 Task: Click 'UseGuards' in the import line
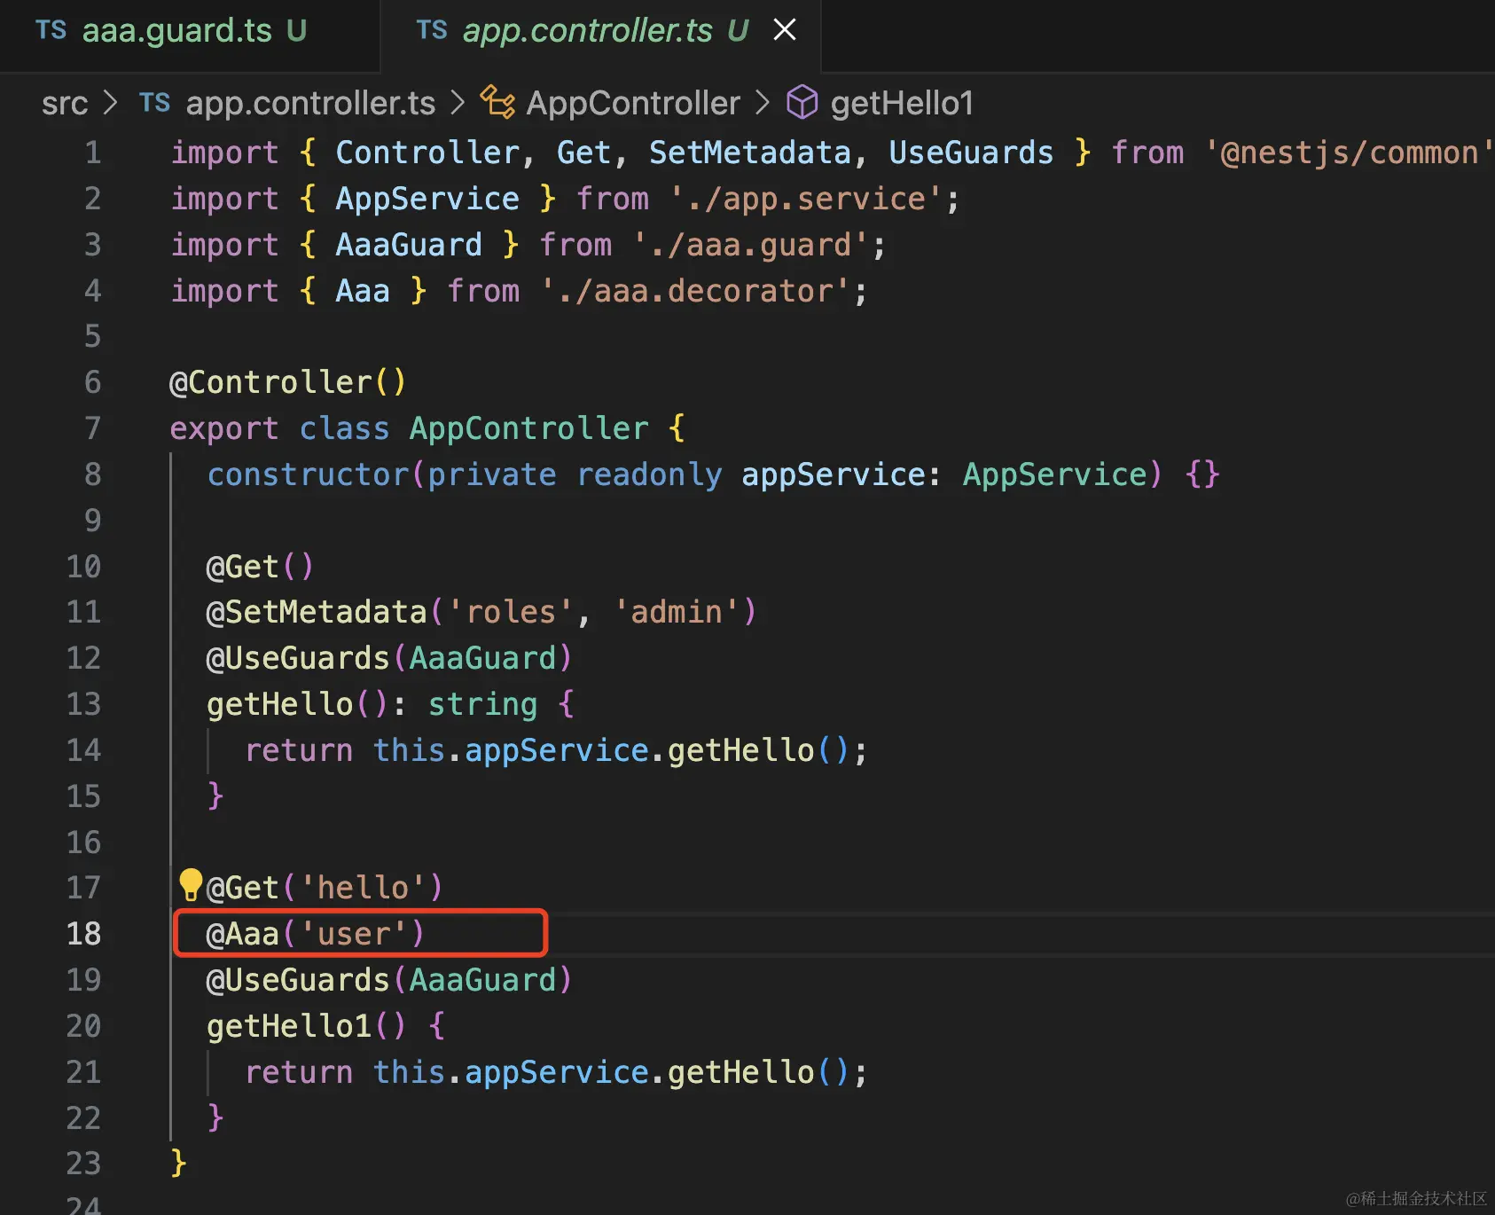click(x=971, y=153)
